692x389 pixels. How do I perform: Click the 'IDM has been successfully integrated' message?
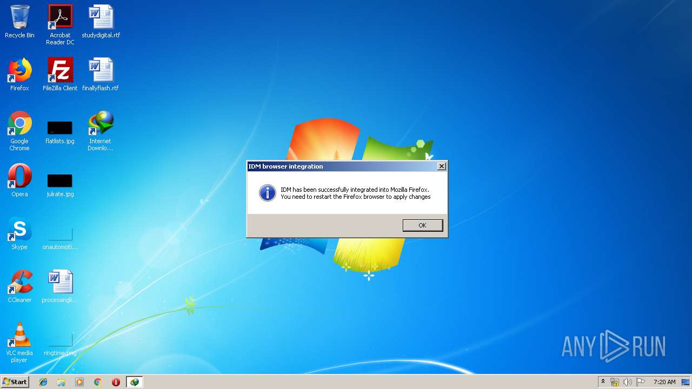pyautogui.click(x=356, y=193)
